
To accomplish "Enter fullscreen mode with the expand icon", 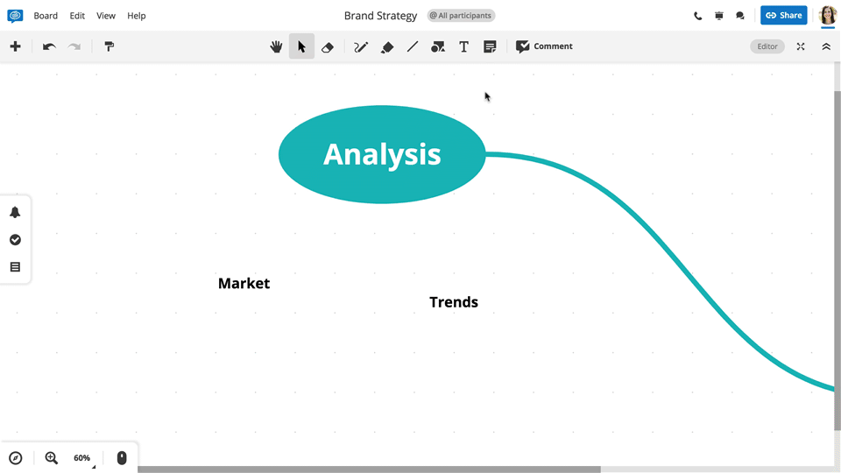I will 801,46.
